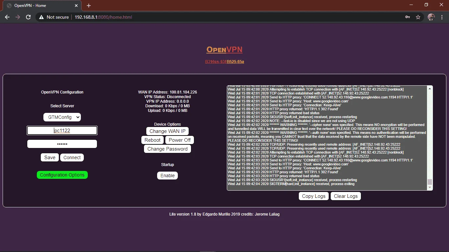Open saved passwords via the key icon
The width and height of the screenshot is (449, 252).
click(408, 17)
